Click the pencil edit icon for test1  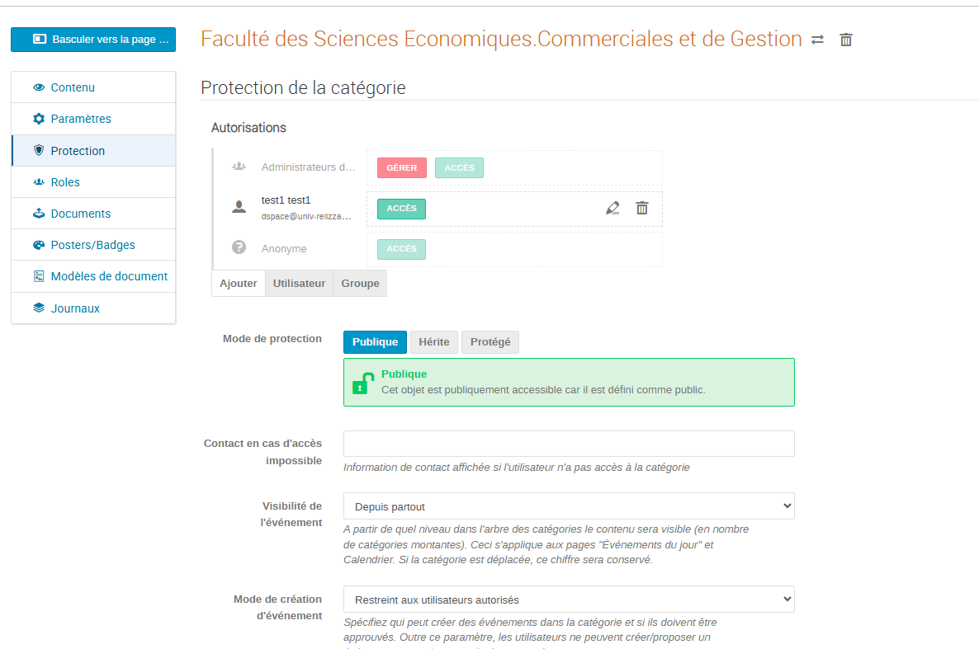point(612,209)
